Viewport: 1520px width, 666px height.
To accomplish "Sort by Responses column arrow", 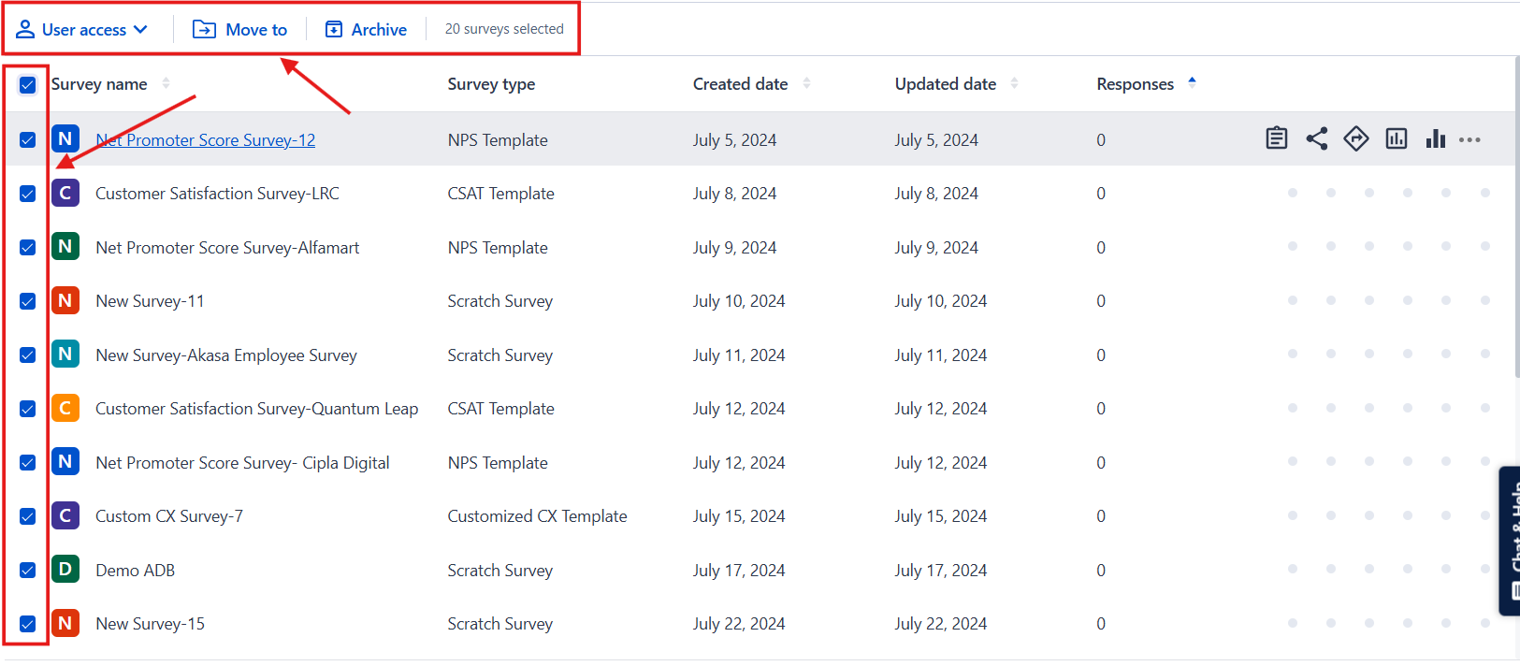I will click(1192, 82).
